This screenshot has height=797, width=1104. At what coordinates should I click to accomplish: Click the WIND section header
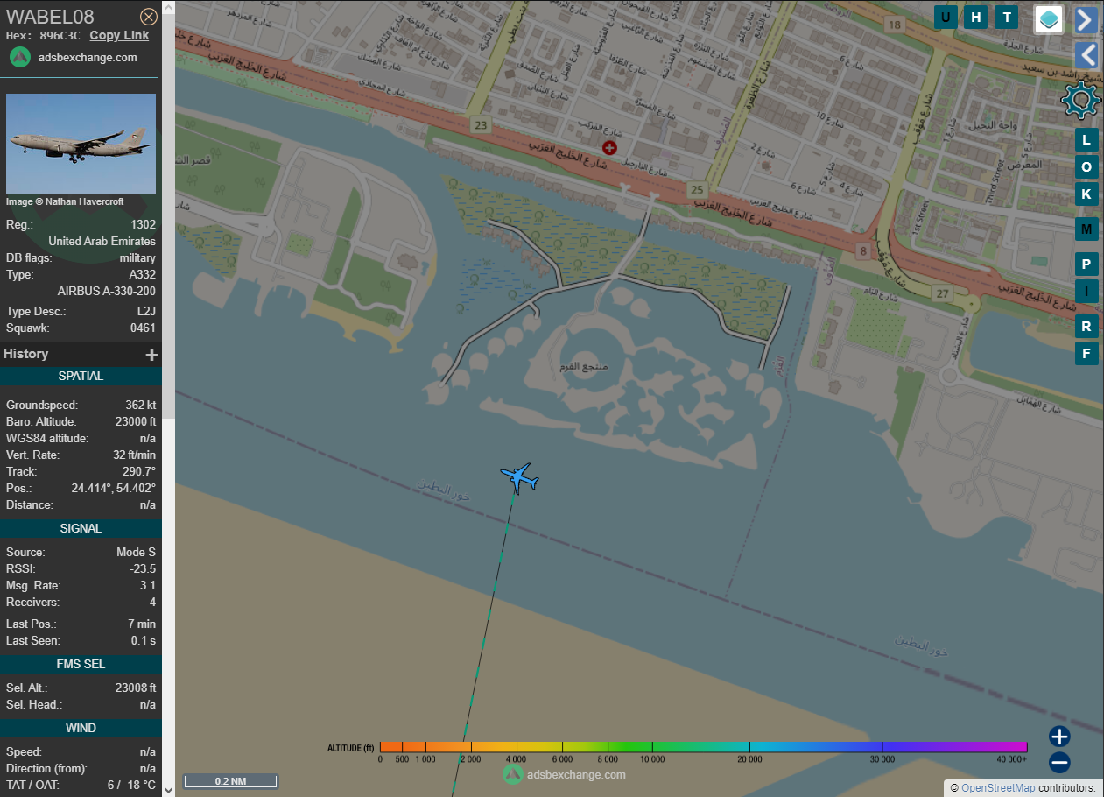(81, 728)
